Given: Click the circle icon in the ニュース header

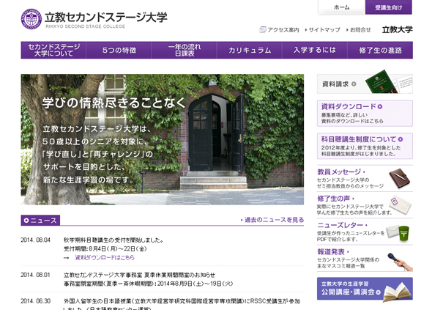Looking at the screenshot, I should pos(26,221).
